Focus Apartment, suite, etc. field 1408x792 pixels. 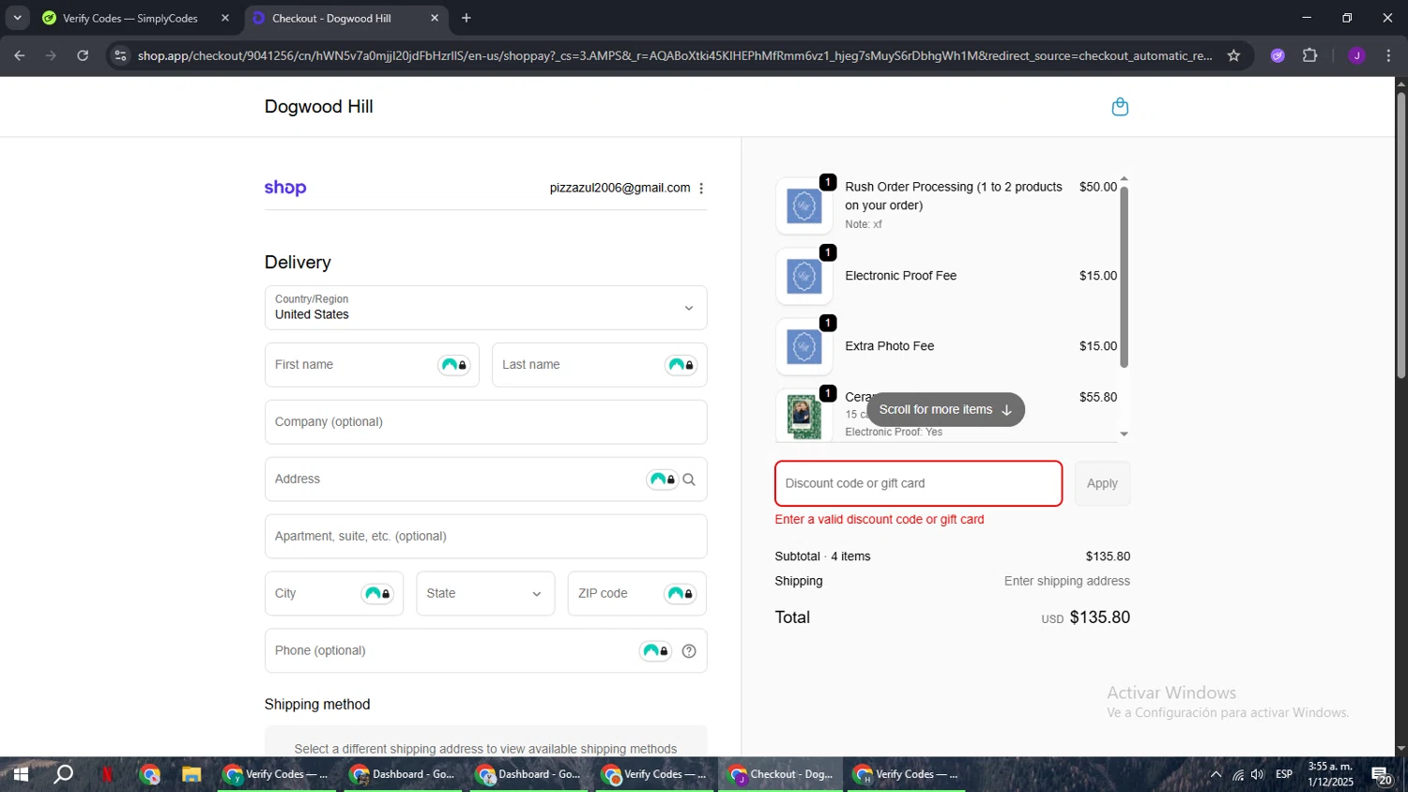point(485,537)
